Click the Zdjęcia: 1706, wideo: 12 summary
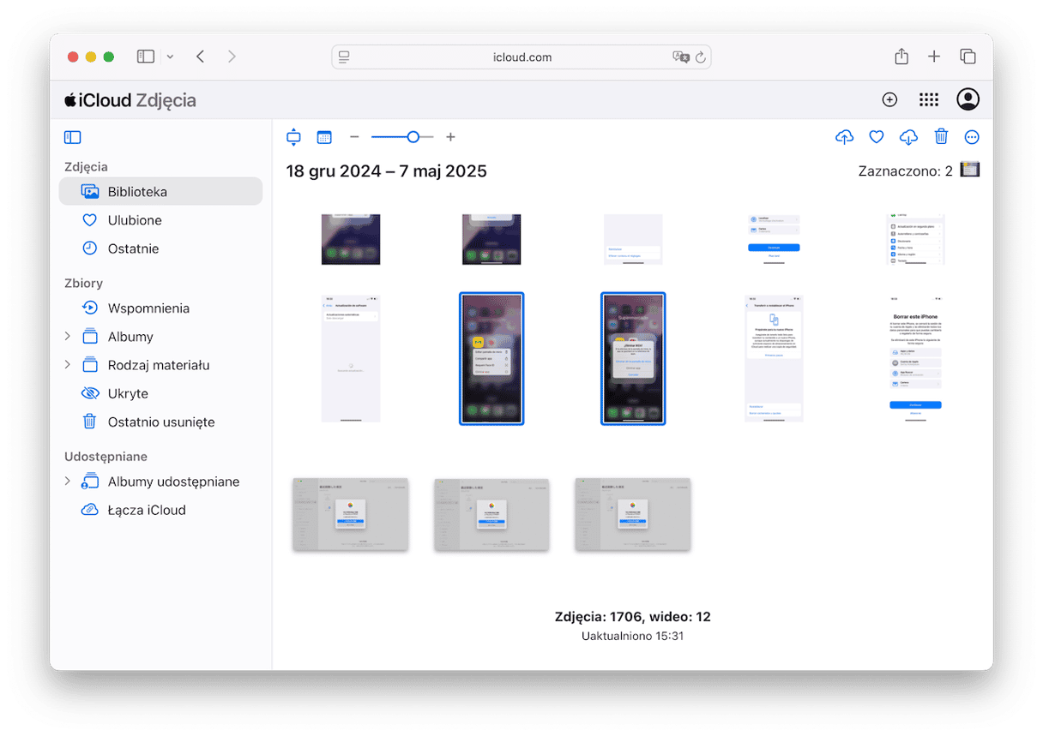Screen dimensions: 1043x736 point(632,617)
